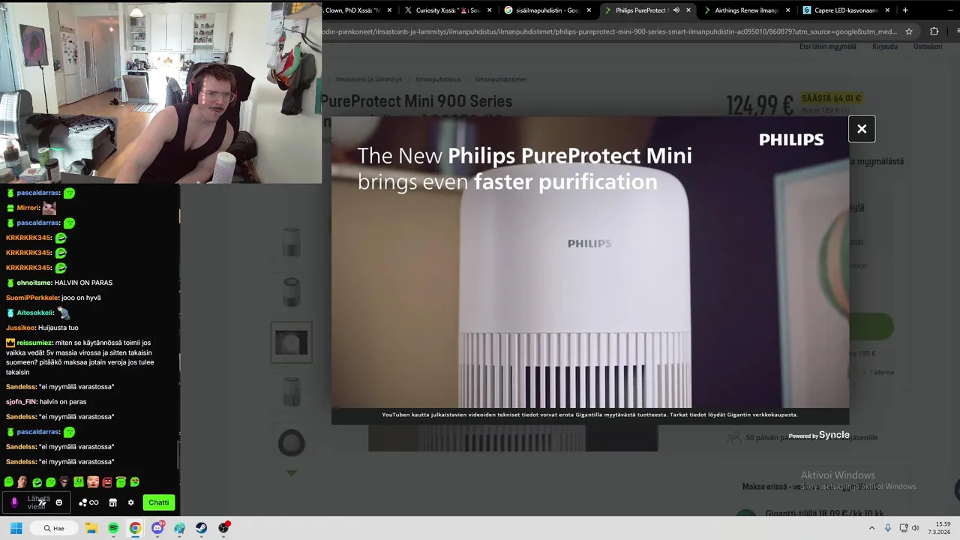
Task: Click the Lähetä viesti chat input
Action: [x=37, y=502]
